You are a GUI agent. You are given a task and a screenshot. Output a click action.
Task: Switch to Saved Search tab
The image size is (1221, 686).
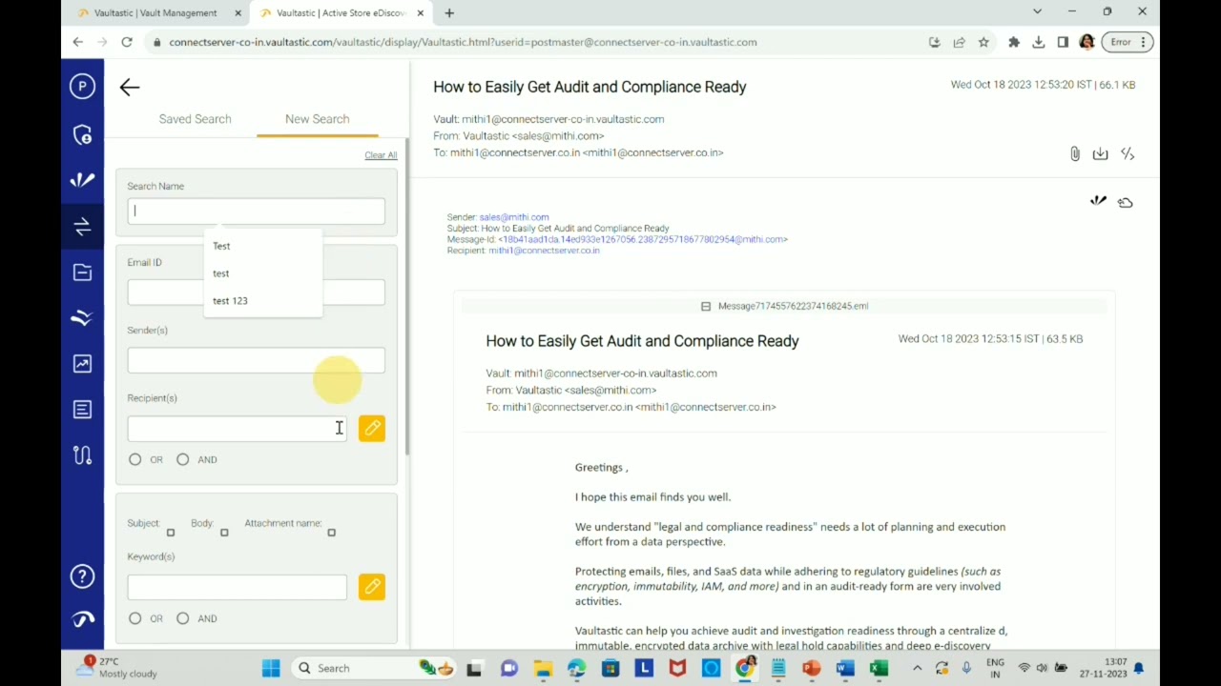click(195, 119)
